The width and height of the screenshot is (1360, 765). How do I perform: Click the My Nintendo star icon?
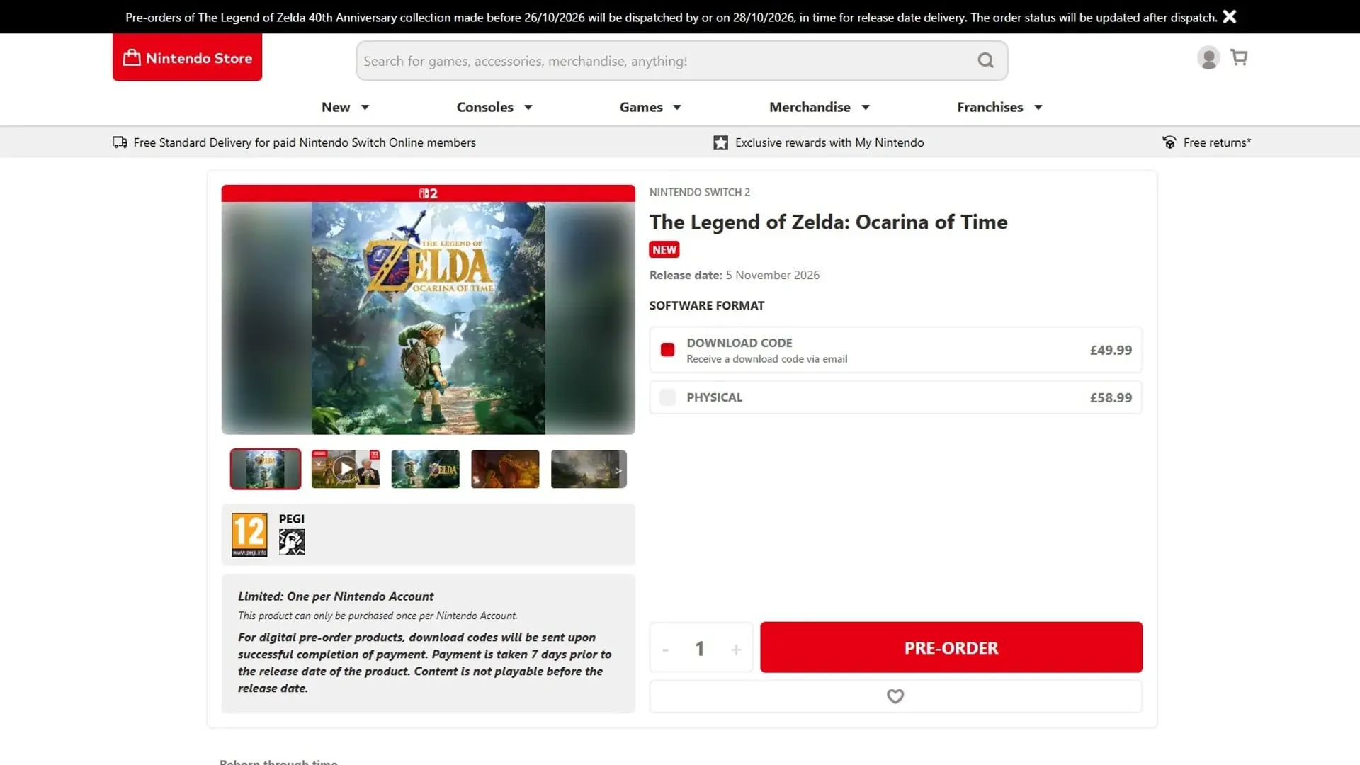pos(720,142)
